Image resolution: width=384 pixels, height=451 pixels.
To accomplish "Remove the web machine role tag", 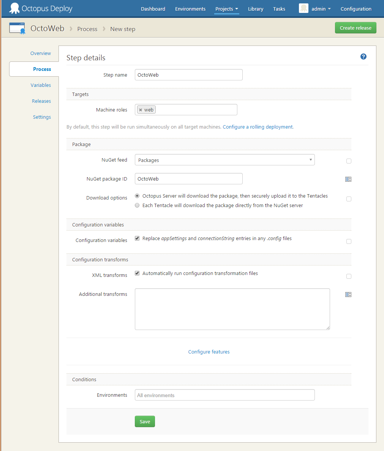I will [x=140, y=109].
